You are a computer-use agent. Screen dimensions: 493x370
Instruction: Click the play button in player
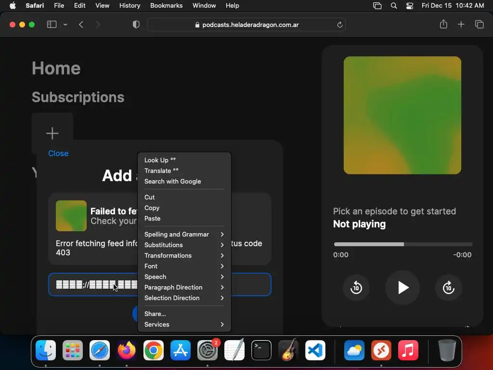point(402,288)
